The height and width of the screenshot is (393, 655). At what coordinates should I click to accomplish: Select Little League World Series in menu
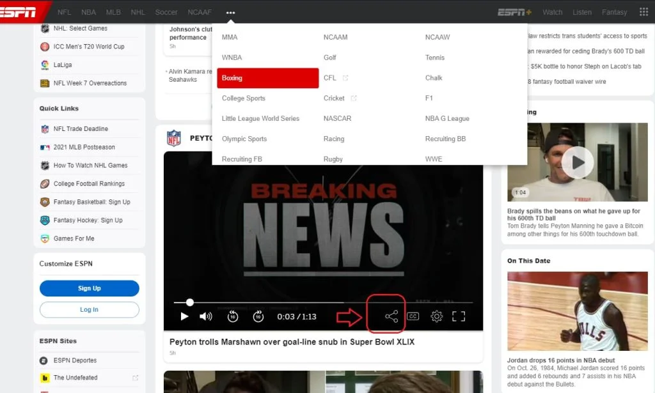(x=260, y=118)
